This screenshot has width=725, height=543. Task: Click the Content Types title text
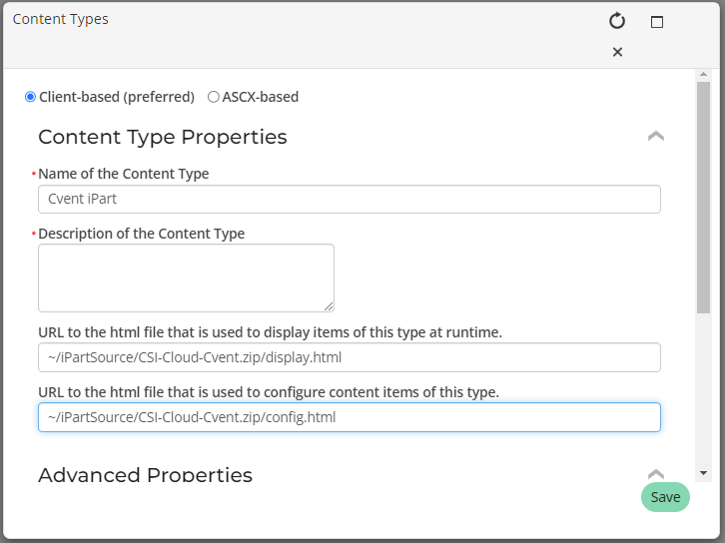click(61, 19)
